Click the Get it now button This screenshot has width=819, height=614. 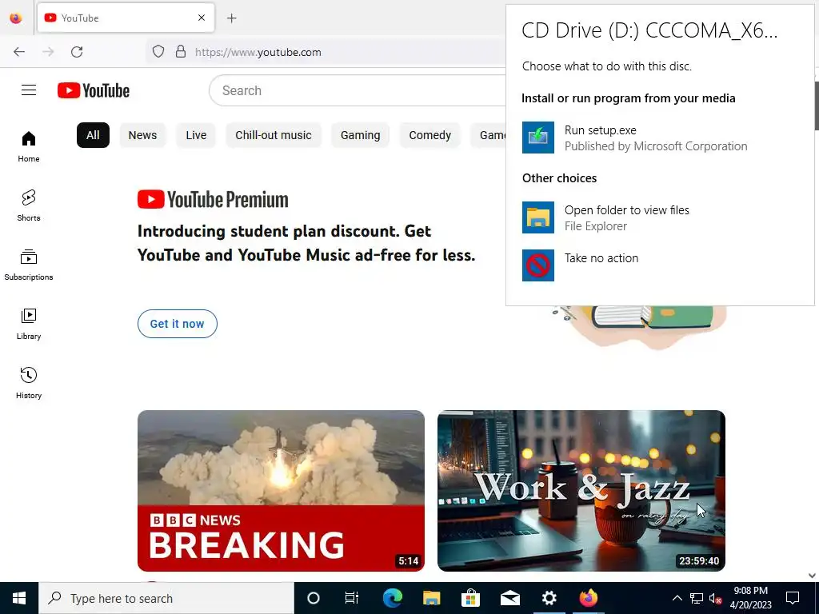click(x=177, y=324)
